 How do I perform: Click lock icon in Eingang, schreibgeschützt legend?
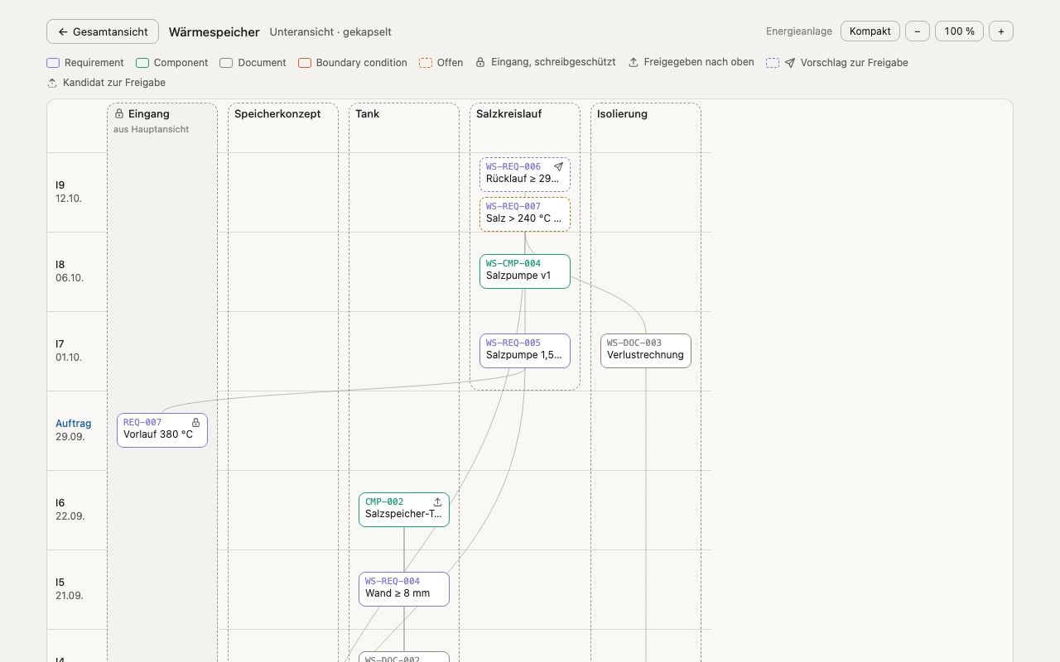click(x=480, y=62)
